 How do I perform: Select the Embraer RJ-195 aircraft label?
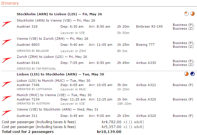tap(149, 26)
